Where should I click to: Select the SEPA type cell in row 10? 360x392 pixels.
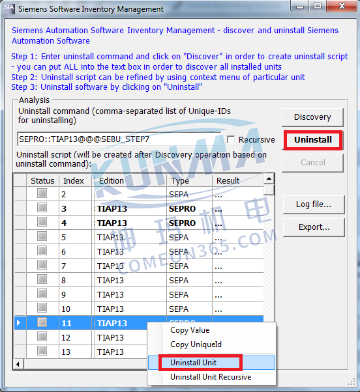(x=189, y=309)
